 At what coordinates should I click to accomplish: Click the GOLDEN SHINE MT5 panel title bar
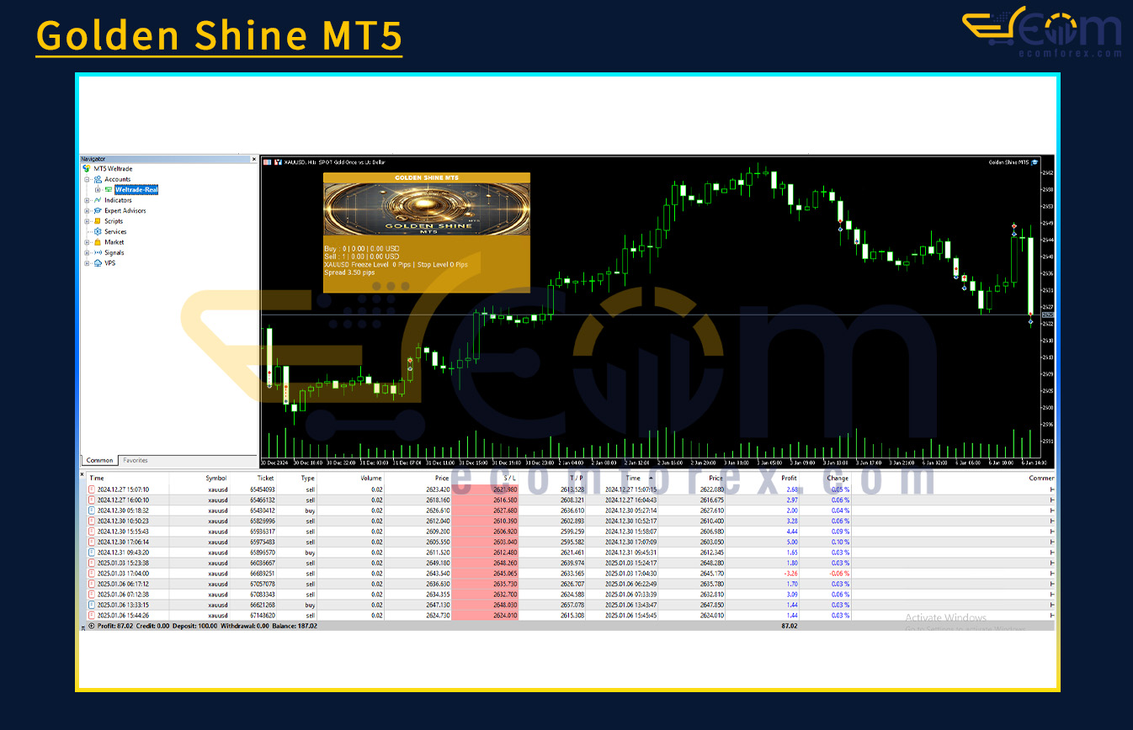click(427, 177)
